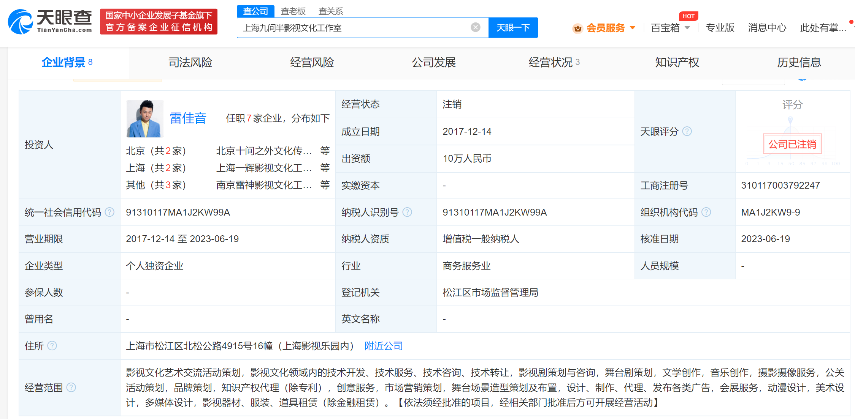Click the 公司已注销 stamp
The height and width of the screenshot is (419, 855).
coord(792,144)
